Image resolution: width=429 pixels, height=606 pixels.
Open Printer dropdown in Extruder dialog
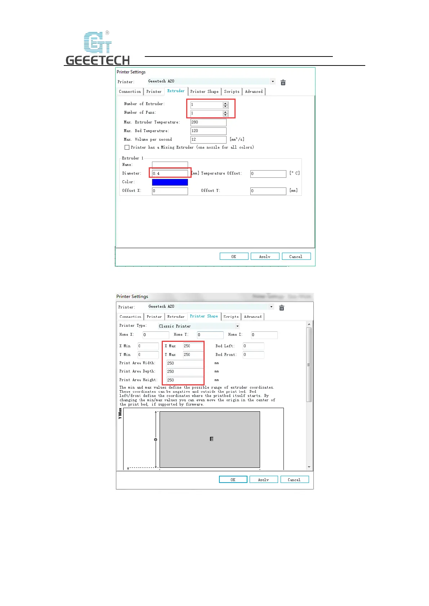tap(273, 81)
